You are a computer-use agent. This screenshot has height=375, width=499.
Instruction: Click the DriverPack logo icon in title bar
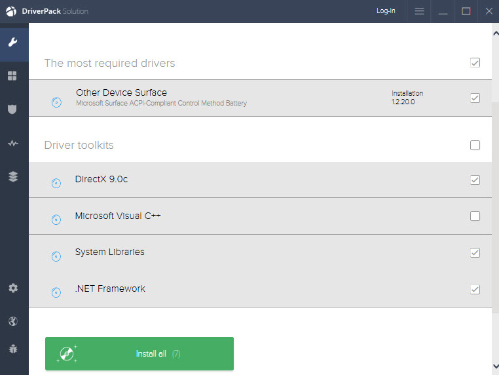tap(11, 11)
